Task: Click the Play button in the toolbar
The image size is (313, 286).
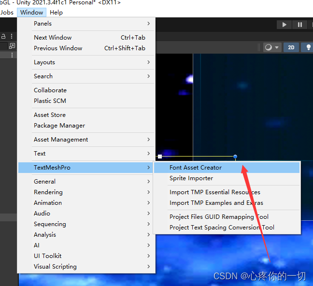Action: (284, 25)
